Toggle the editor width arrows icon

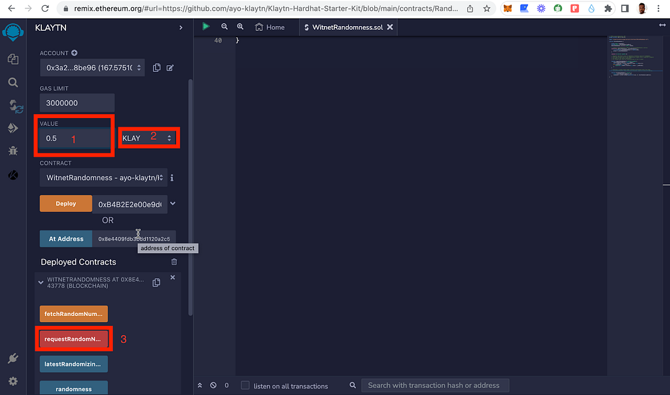click(662, 25)
